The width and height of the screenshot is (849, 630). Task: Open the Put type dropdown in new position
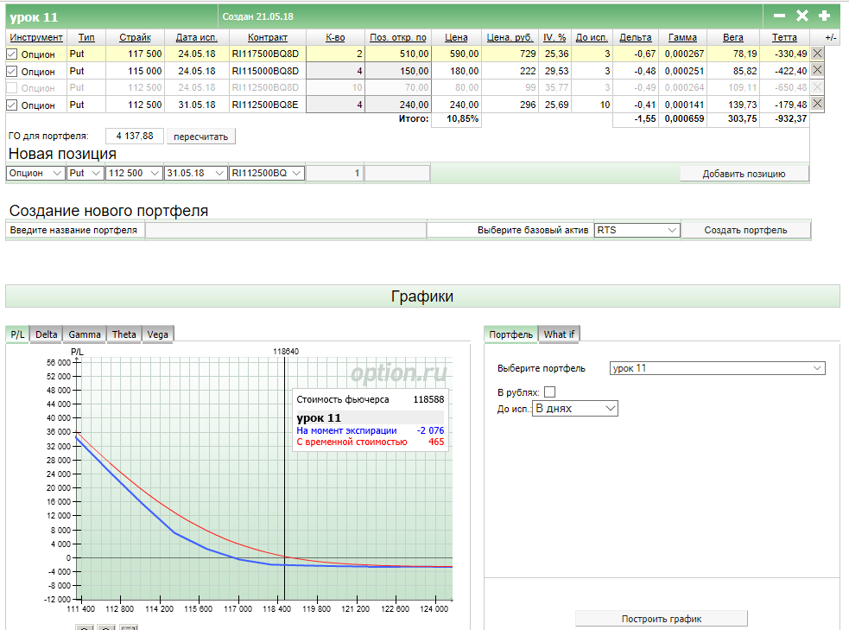[85, 174]
